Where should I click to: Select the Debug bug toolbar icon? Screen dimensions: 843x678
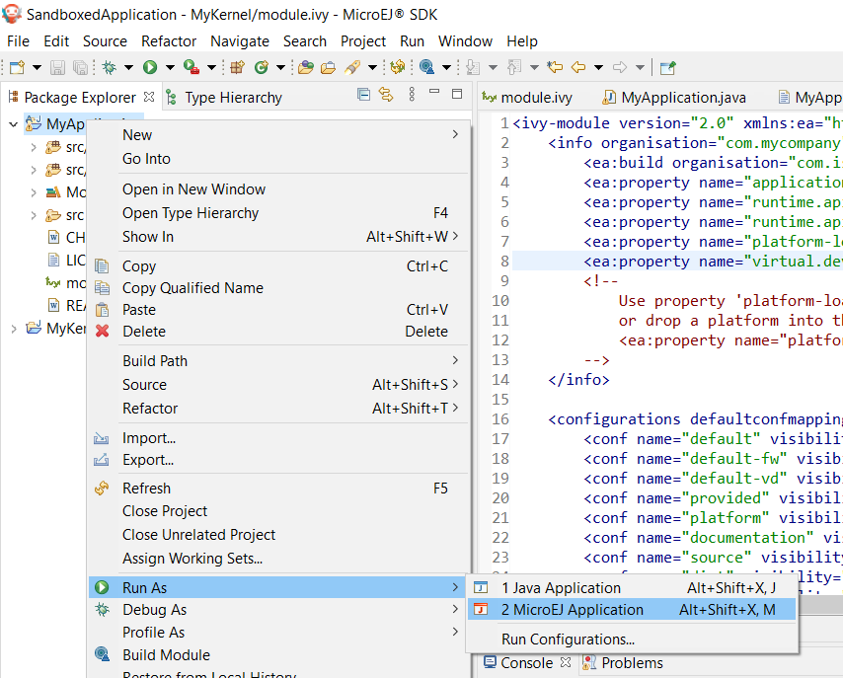(x=111, y=68)
